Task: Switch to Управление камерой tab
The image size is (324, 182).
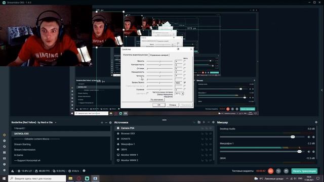Action: pos(159,55)
